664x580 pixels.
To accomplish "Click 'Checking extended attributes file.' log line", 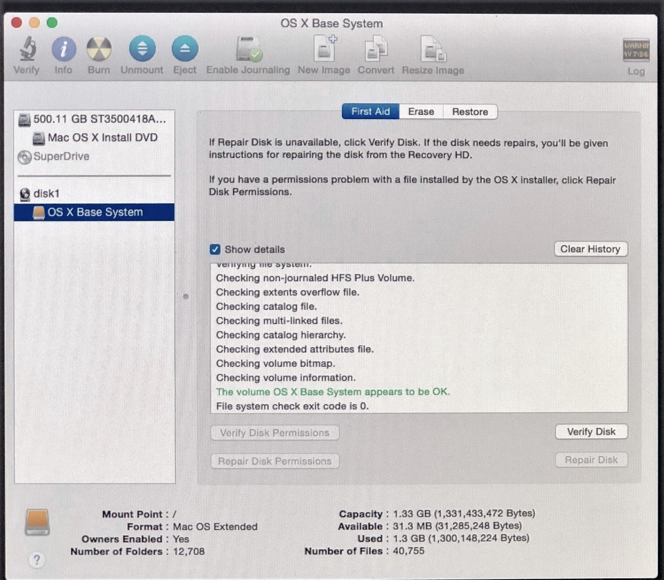I will pyautogui.click(x=295, y=349).
